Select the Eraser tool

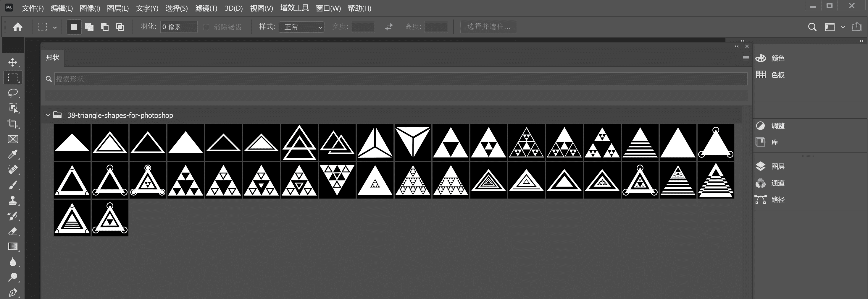[x=13, y=231]
